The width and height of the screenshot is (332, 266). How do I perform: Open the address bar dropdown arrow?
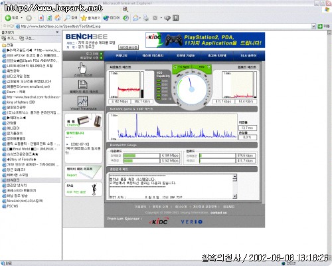tap(313, 26)
